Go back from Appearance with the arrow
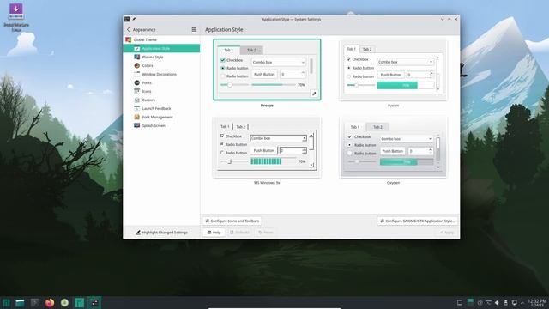The image size is (549, 309). [x=128, y=30]
